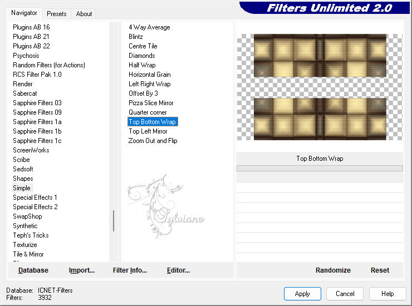Select the Psychosis filter group
Screen dimensions: 412x306
click(x=26, y=56)
